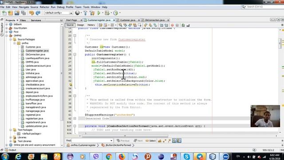This screenshot has width=284, height=160.
Task: Click the Open Project toolbar icon
Action: click(x=17, y=13)
